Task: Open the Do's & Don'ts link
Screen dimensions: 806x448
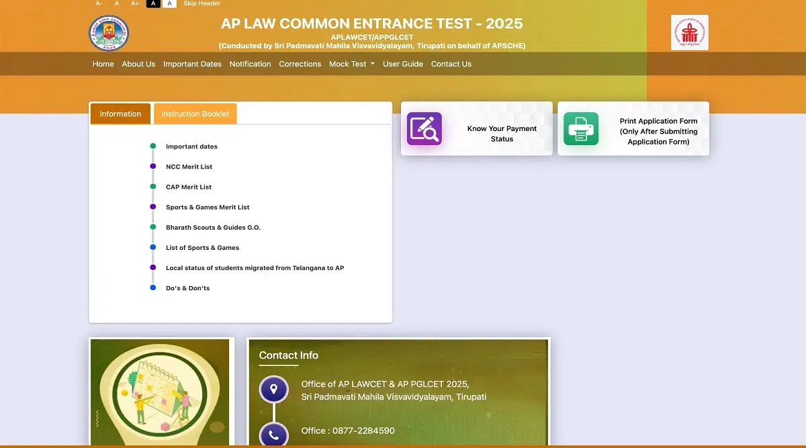Action: (x=187, y=287)
